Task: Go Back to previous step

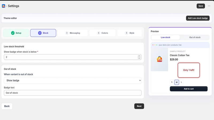Action: [7, 106]
